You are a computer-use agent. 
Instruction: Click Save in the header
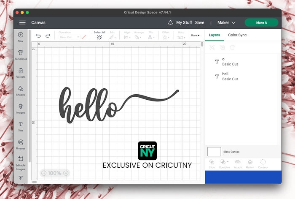[200, 23]
